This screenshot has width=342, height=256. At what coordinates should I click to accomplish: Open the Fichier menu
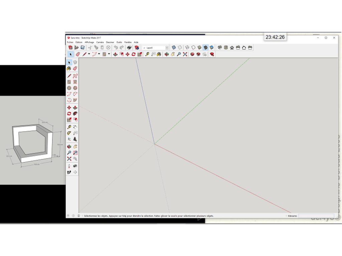click(70, 42)
